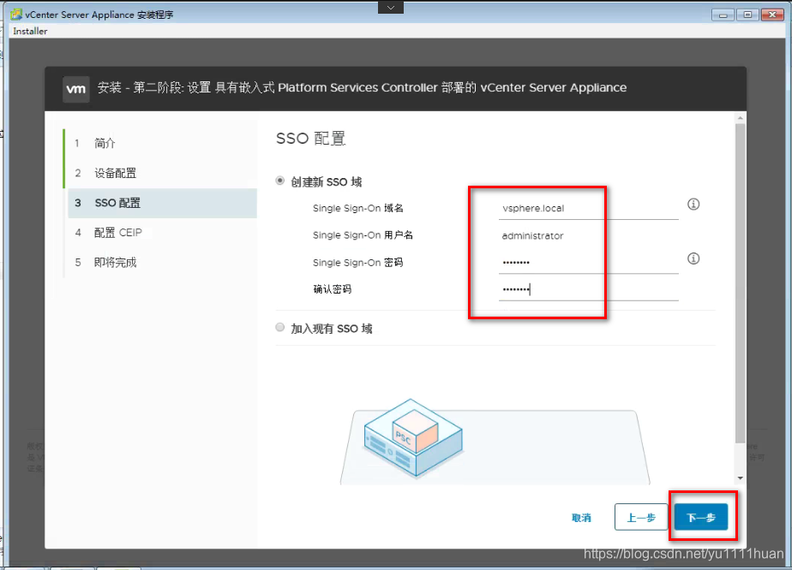Screen dimensions: 792x570
Task: Click the scrollbar up arrow
Action: 740,118
